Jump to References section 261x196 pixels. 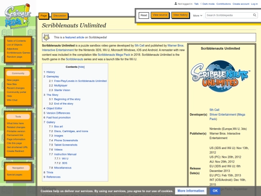pos(53,177)
